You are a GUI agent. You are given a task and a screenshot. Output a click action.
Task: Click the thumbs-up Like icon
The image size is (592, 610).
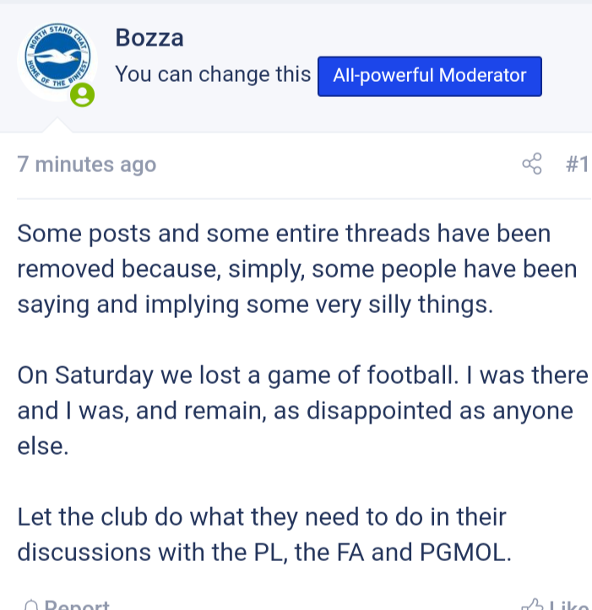click(x=532, y=605)
